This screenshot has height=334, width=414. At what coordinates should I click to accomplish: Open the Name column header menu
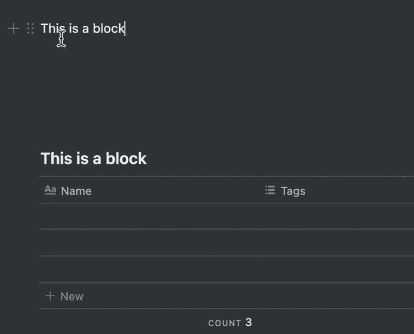[x=76, y=190]
